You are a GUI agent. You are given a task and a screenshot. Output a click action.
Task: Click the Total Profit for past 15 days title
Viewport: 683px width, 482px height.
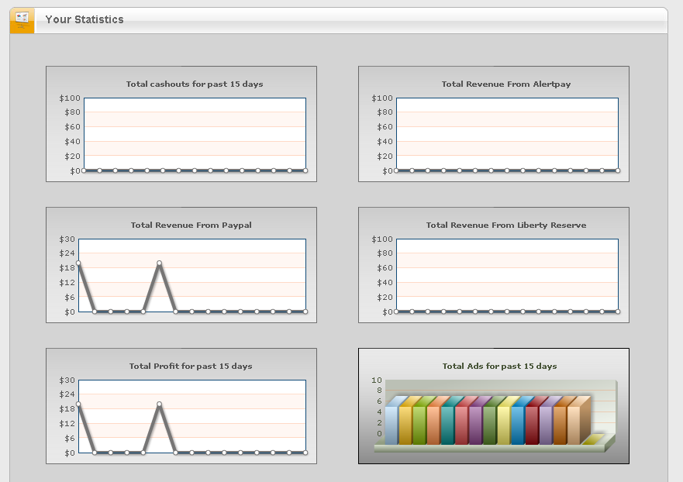pos(191,367)
